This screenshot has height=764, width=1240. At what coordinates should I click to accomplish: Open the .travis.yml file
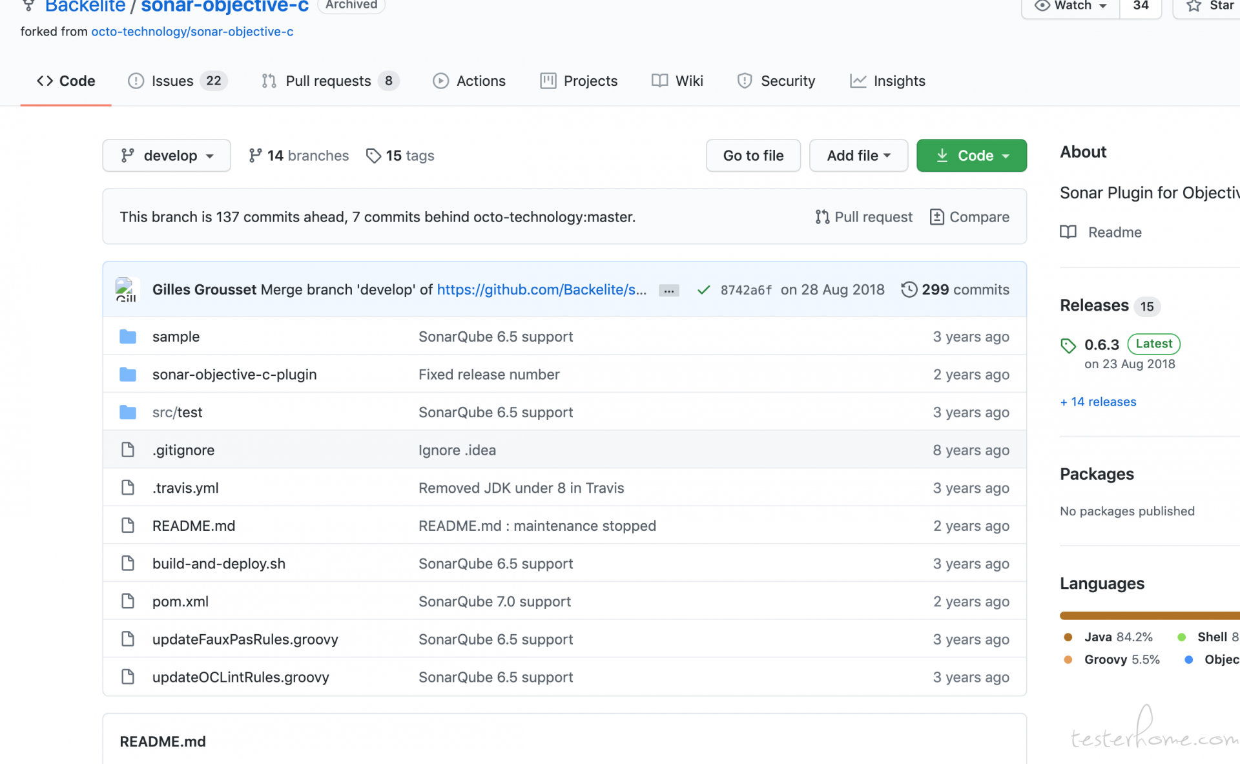(x=185, y=488)
